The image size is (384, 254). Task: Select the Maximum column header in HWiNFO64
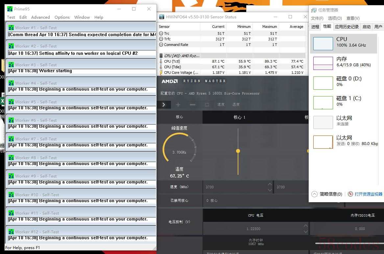pyautogui.click(x=270, y=27)
